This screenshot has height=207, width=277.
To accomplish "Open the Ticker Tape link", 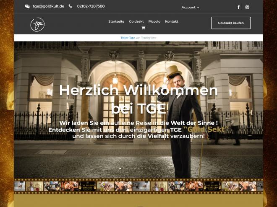I will [x=128, y=38].
